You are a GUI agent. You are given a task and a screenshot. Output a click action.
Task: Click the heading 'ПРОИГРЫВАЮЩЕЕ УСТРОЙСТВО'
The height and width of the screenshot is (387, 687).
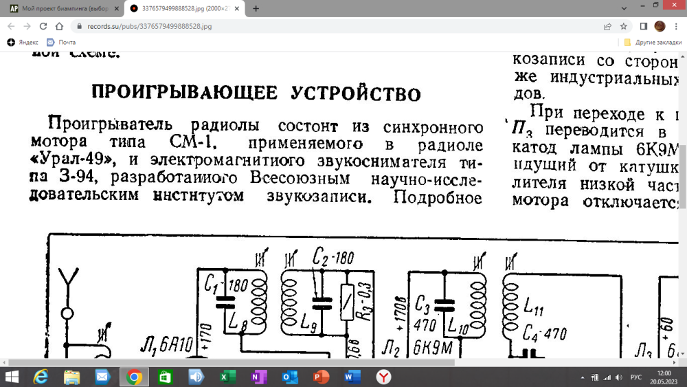coord(256,93)
